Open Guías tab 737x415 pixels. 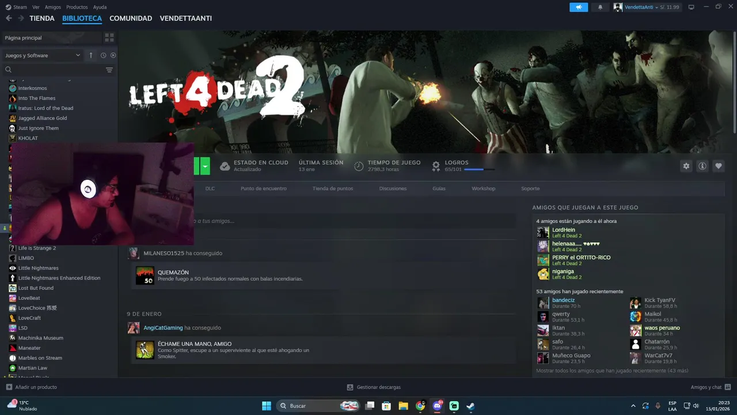tap(439, 188)
